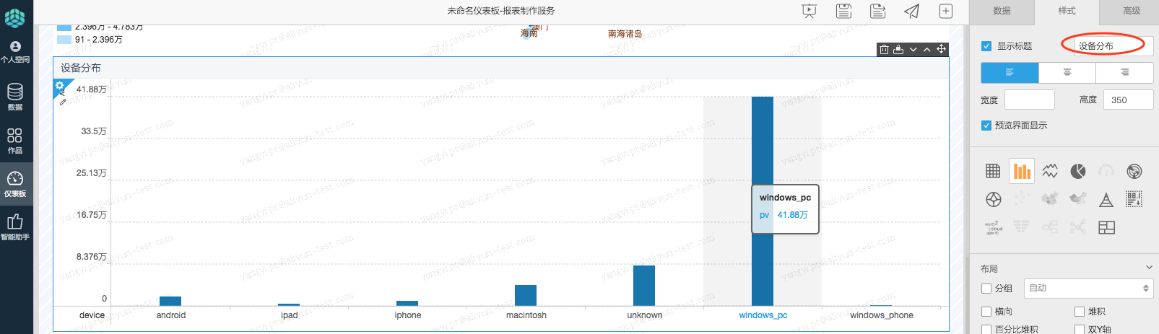Delete the chart using the trash icon
The image size is (1159, 334).
coord(884,50)
